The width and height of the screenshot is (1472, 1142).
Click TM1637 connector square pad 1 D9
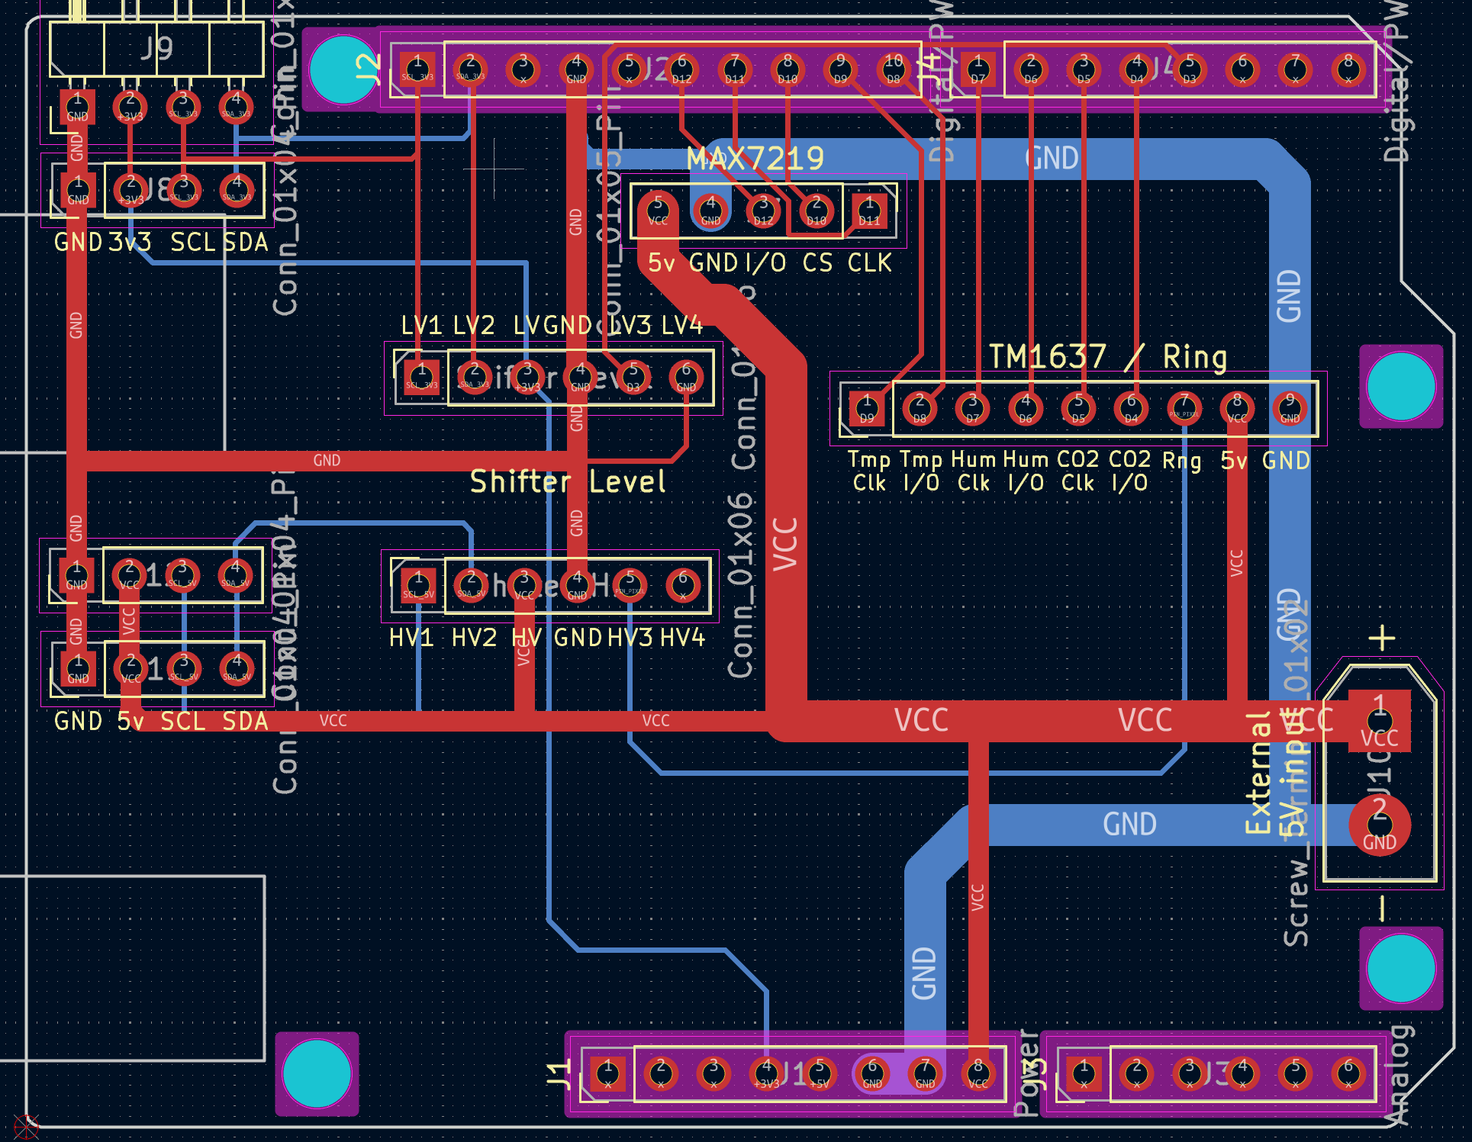pos(867,409)
